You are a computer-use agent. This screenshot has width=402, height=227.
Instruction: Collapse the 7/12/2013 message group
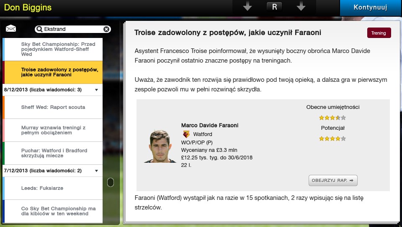pyautogui.click(x=96, y=171)
